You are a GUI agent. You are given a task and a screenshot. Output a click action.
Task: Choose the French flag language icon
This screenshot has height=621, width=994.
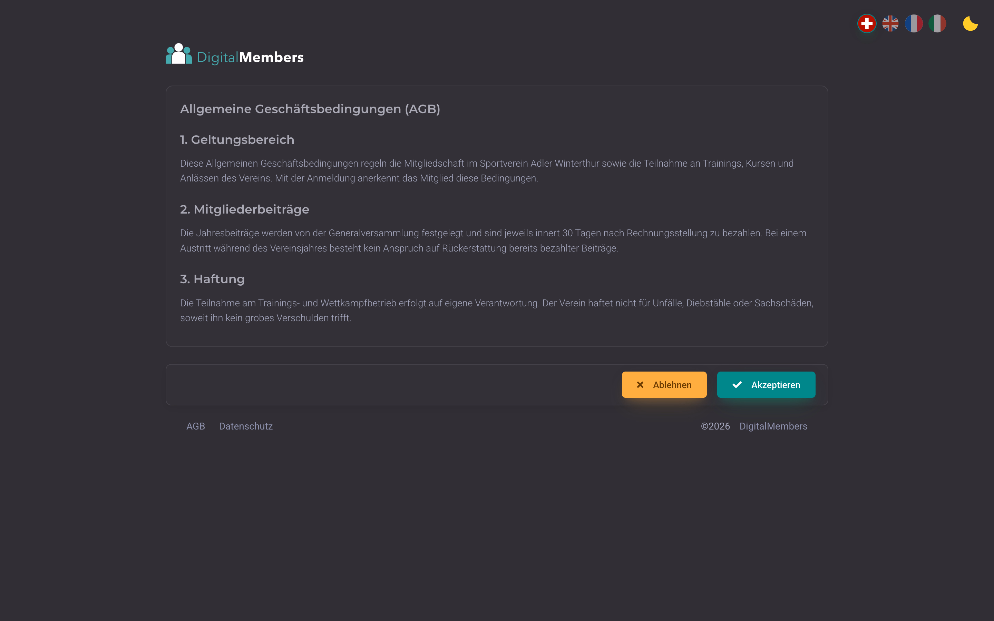914,23
